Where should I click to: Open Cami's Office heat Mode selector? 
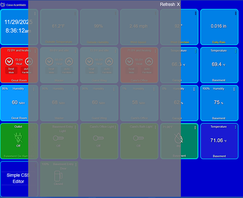(x=131, y=70)
